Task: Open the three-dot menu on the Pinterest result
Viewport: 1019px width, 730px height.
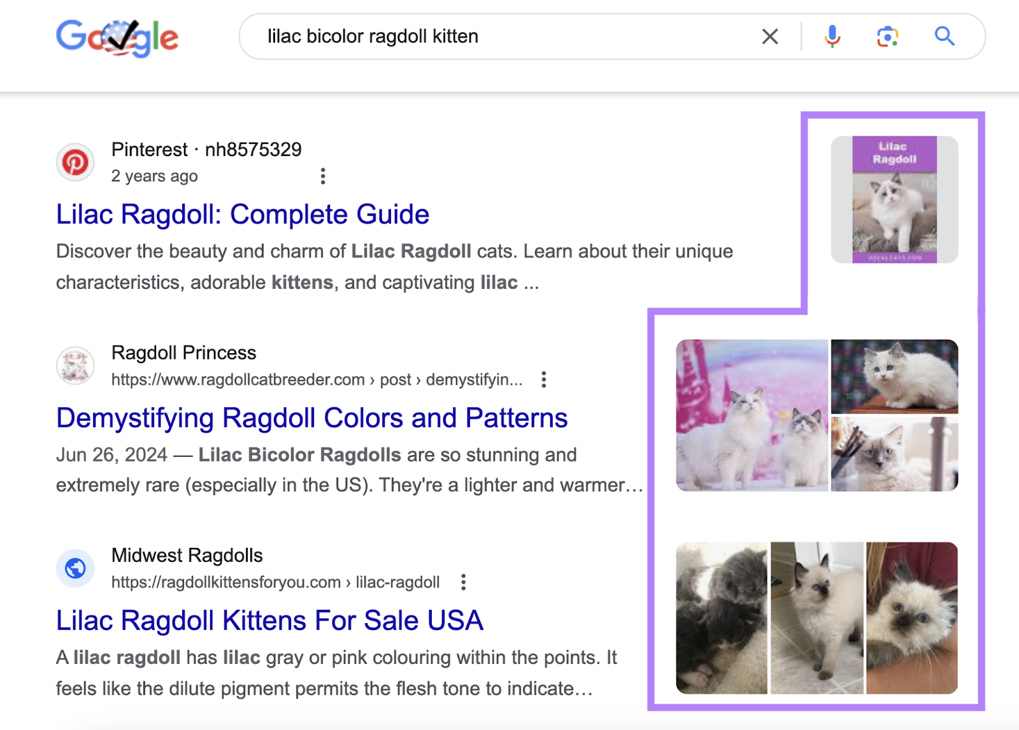Action: 323,176
